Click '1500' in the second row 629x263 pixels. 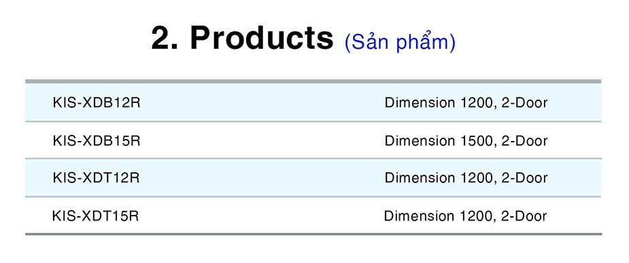(x=475, y=141)
